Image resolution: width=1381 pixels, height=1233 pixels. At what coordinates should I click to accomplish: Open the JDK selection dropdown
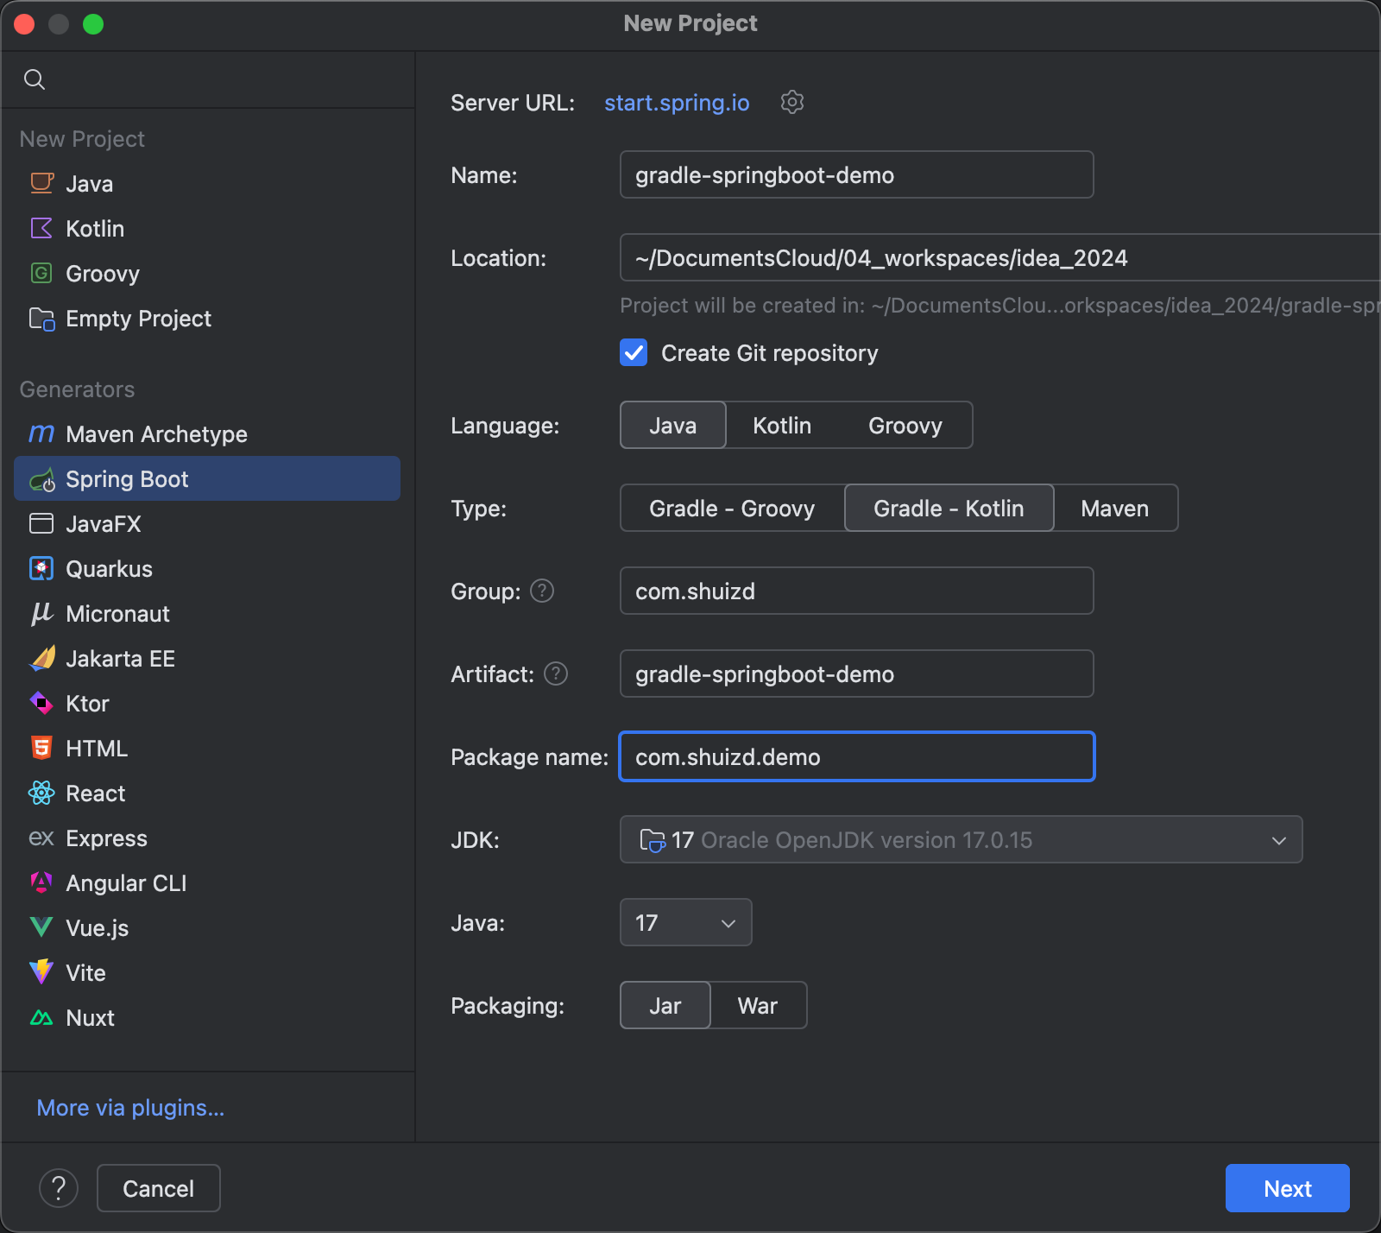(x=961, y=839)
